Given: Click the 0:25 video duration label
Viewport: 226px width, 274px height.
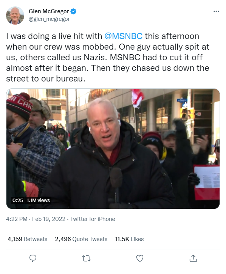Looking at the screenshot, I should click(18, 200).
